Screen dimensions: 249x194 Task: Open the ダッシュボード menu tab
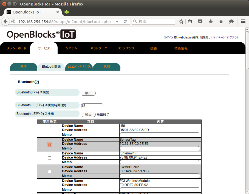click(17, 48)
